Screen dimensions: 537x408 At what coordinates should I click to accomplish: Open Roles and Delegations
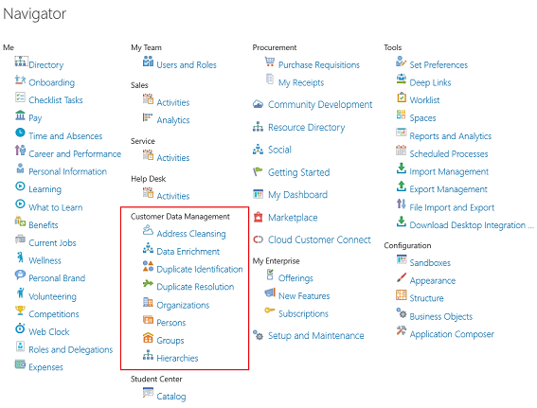point(70,349)
